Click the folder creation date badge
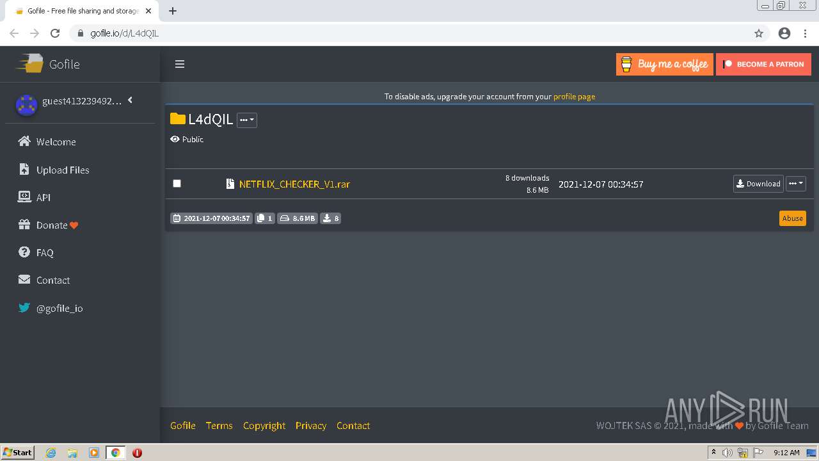The image size is (819, 461). coord(212,218)
